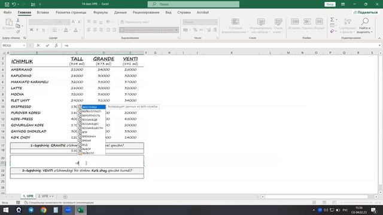Expand the Name Box dropdown
The height and width of the screenshot is (215, 383).
[x=24, y=45]
